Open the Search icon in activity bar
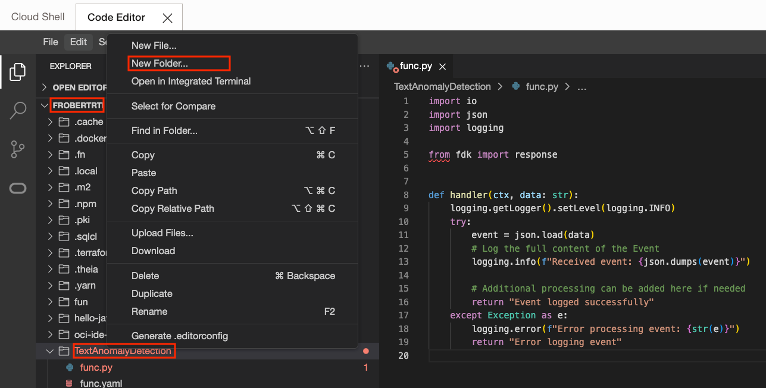This screenshot has height=388, width=766. click(18, 110)
